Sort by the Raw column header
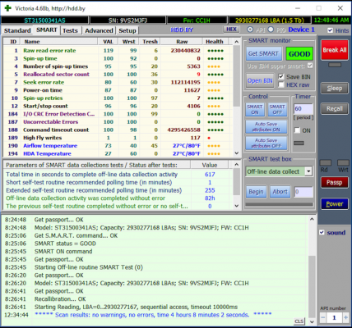This screenshot has height=328, width=352. point(182,42)
